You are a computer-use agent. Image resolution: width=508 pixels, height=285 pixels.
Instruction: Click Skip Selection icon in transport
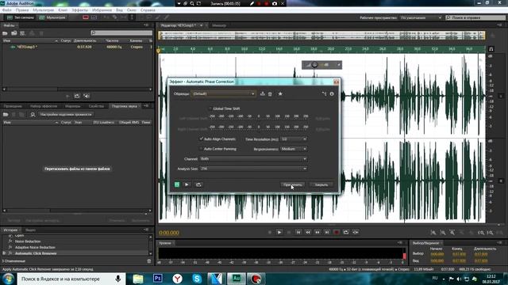point(356,232)
